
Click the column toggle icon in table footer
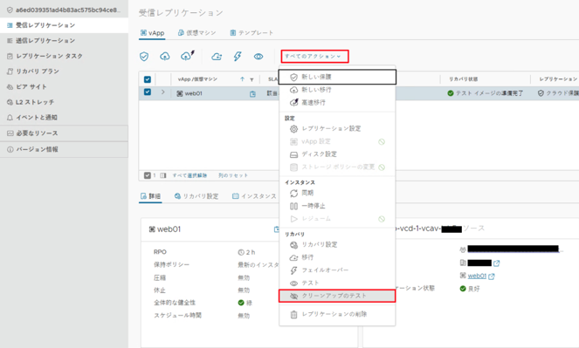point(162,175)
